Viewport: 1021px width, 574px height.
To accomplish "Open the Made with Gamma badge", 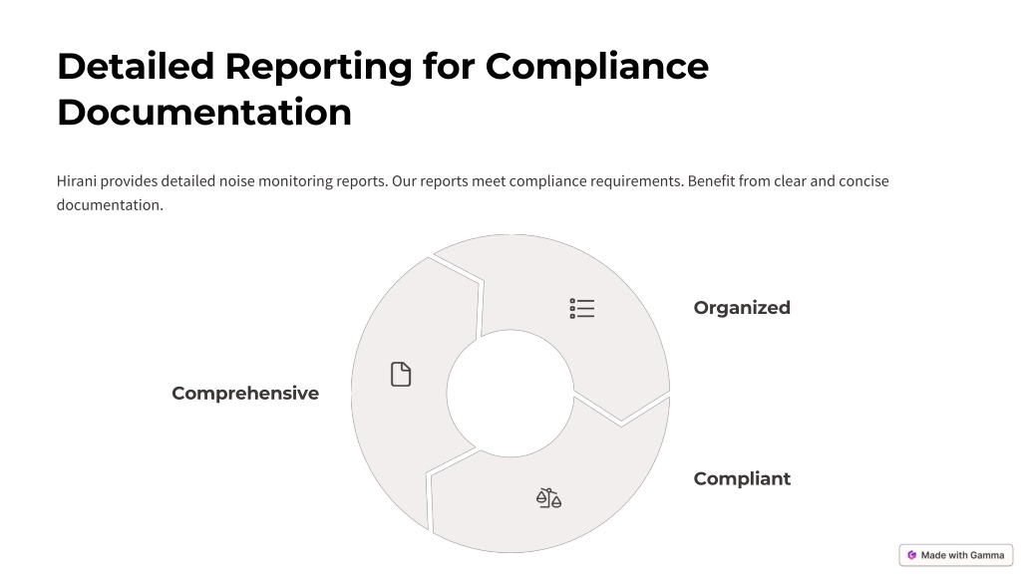I will click(956, 555).
